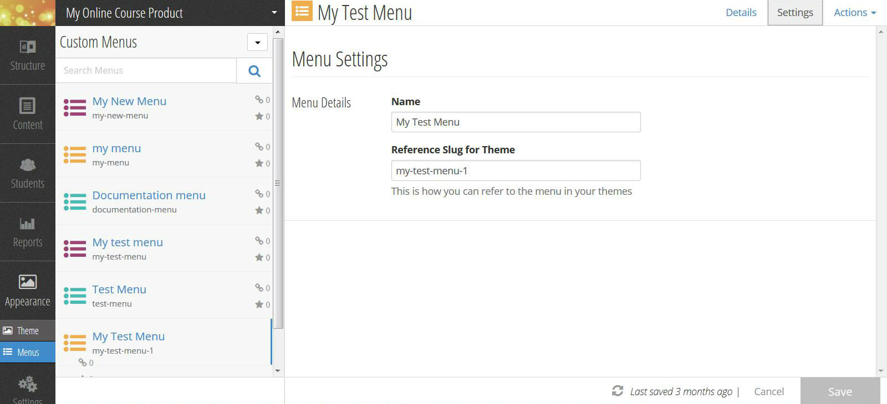Select the Theme submenu item
The width and height of the screenshot is (887, 404).
point(28,330)
